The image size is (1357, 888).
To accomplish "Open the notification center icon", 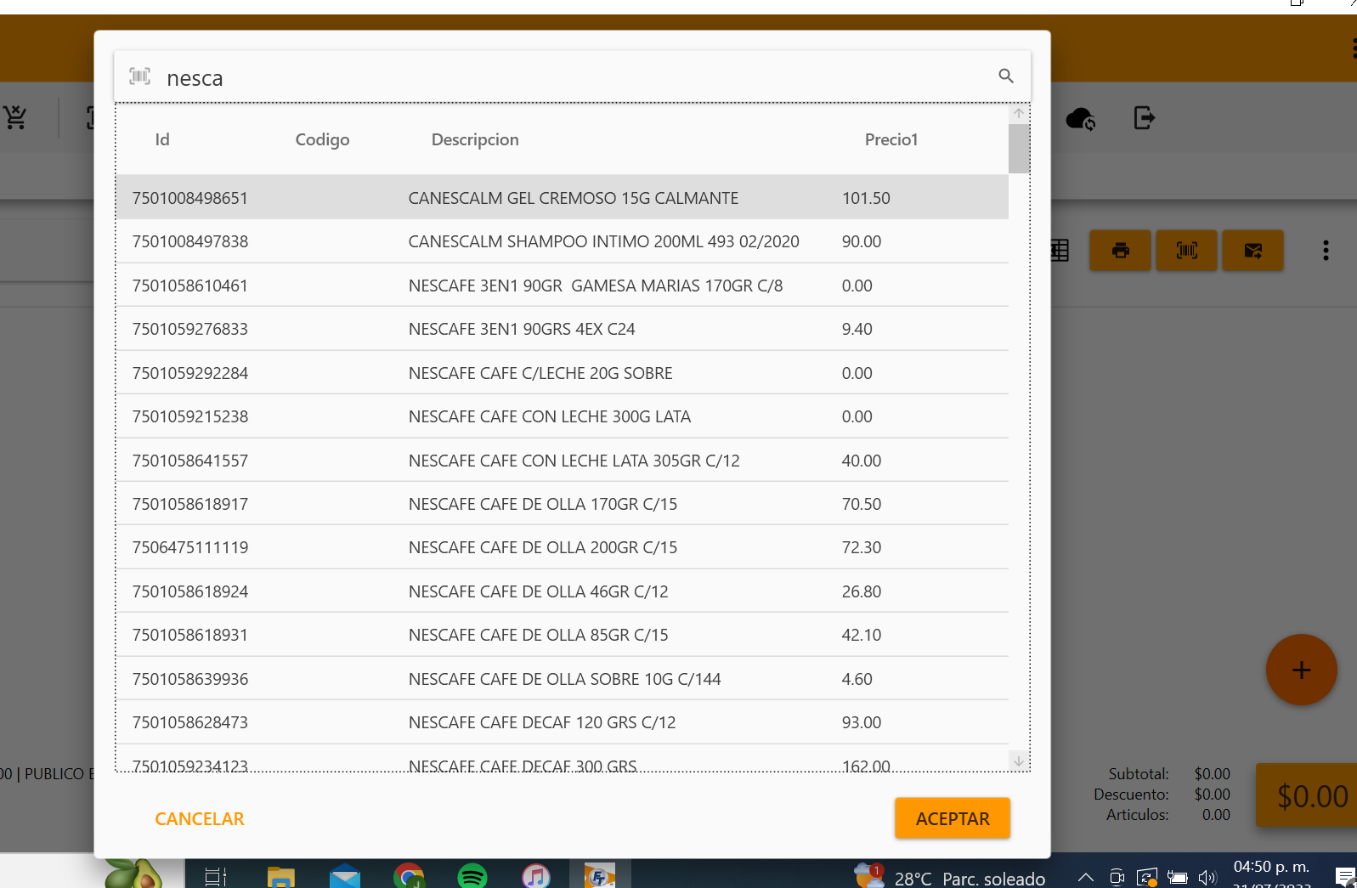I will pos(1345,877).
